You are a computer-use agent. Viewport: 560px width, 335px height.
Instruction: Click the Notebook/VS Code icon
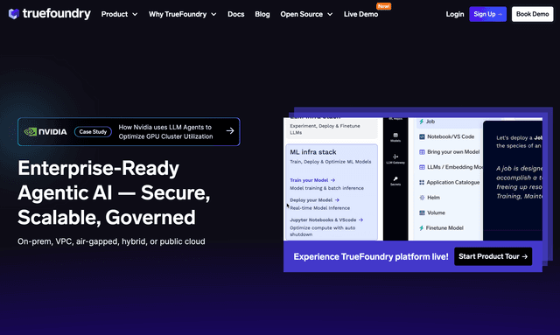[x=422, y=136]
